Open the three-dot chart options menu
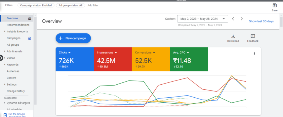The image size is (283, 117). (254, 53)
